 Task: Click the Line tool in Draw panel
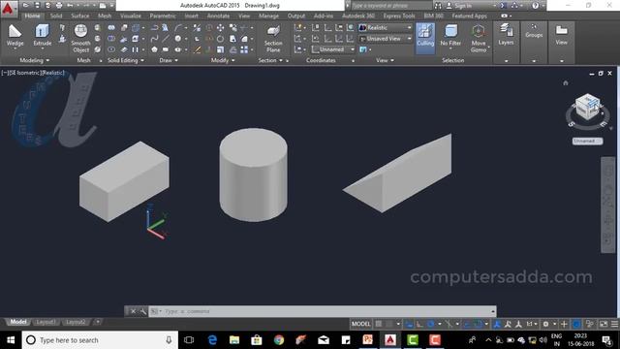click(x=166, y=39)
